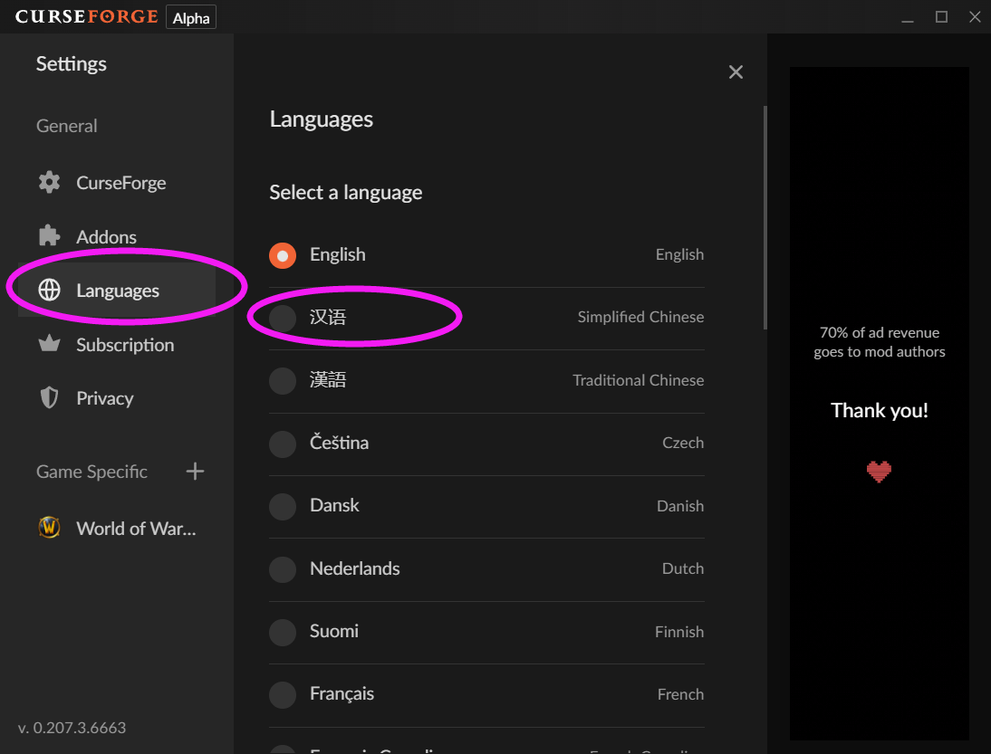Image resolution: width=991 pixels, height=754 pixels.
Task: Select the Français radio button
Action: pyautogui.click(x=283, y=694)
